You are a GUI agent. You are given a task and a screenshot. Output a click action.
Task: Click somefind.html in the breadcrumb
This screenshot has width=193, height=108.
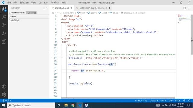click(67, 13)
